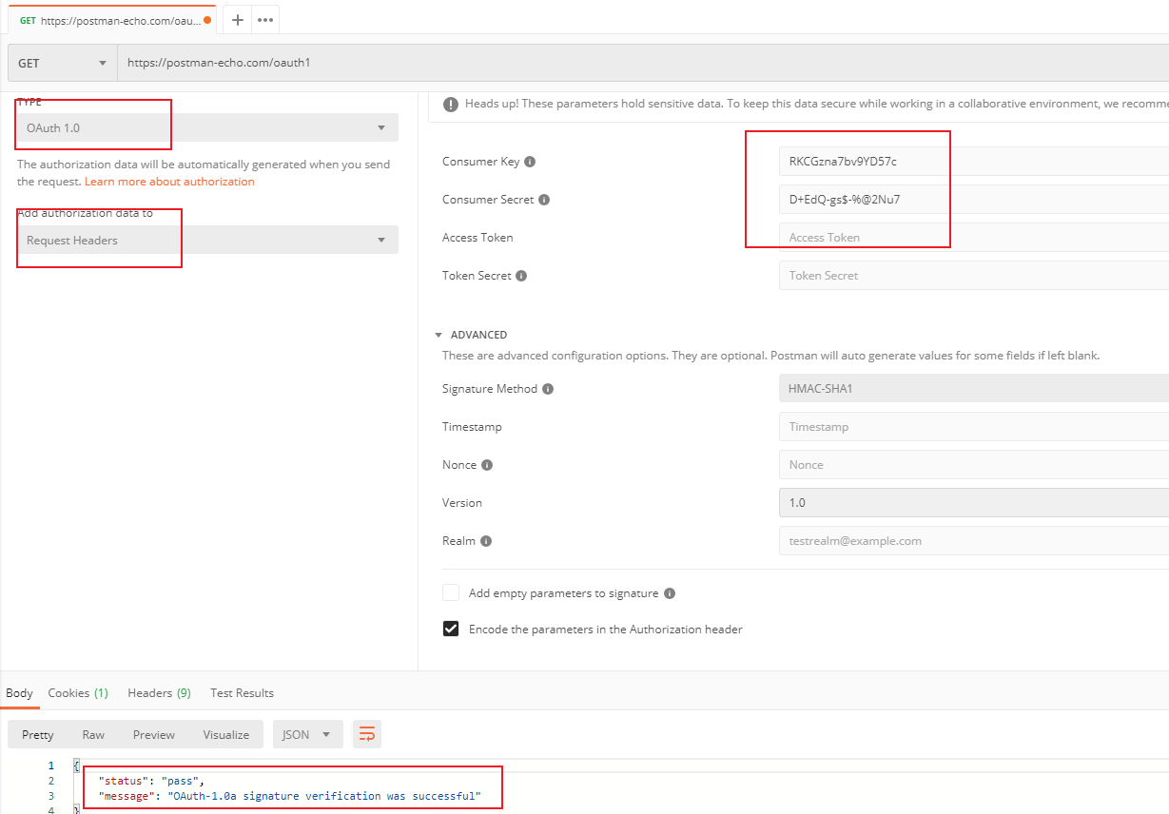Click the Consumer Secret input field
This screenshot has width=1169, height=814.
[973, 200]
